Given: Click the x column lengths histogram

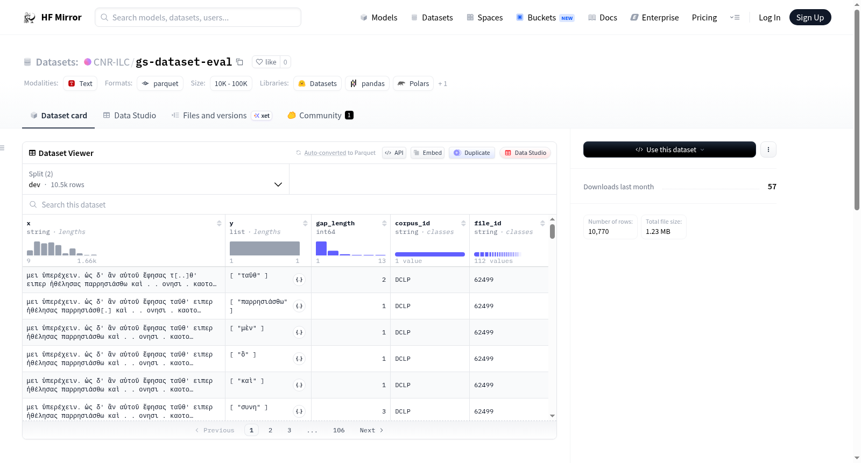Looking at the screenshot, I should (62, 248).
